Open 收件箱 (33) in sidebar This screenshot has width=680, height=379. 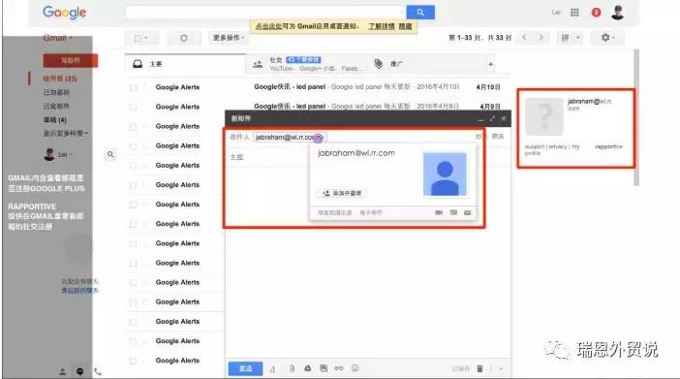coord(60,79)
